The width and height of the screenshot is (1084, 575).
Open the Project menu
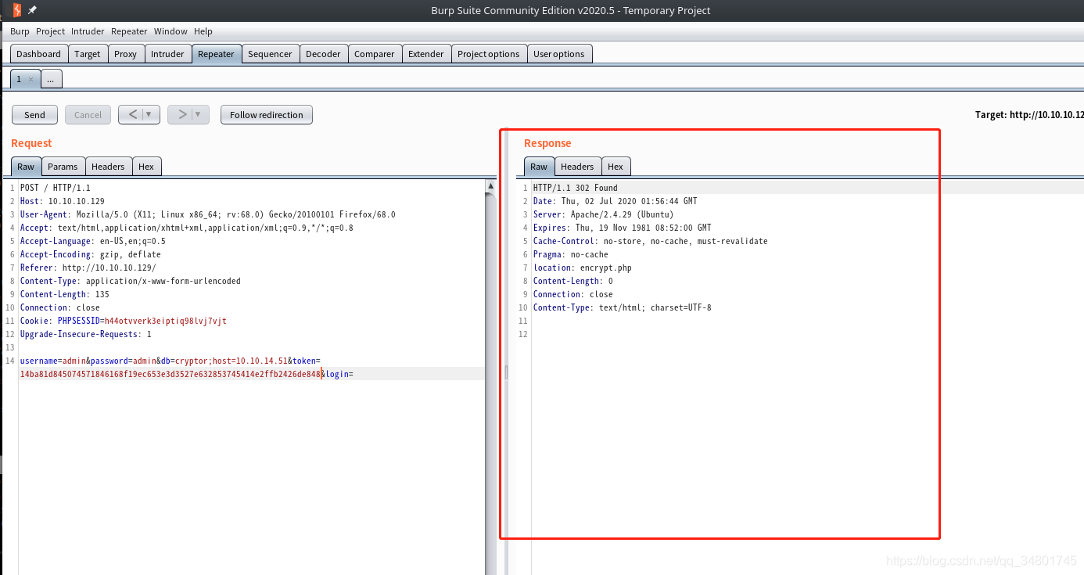tap(50, 31)
